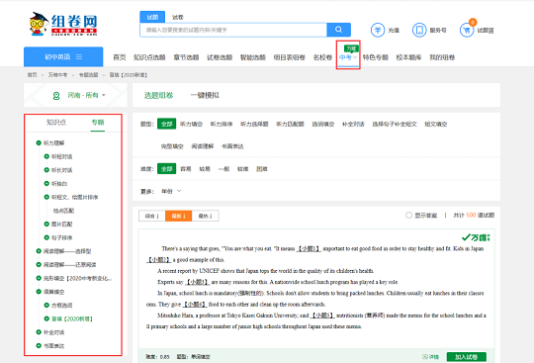The width and height of the screenshot is (534, 363).
Task: Filter question type by 听力填空
Action: tap(191, 124)
